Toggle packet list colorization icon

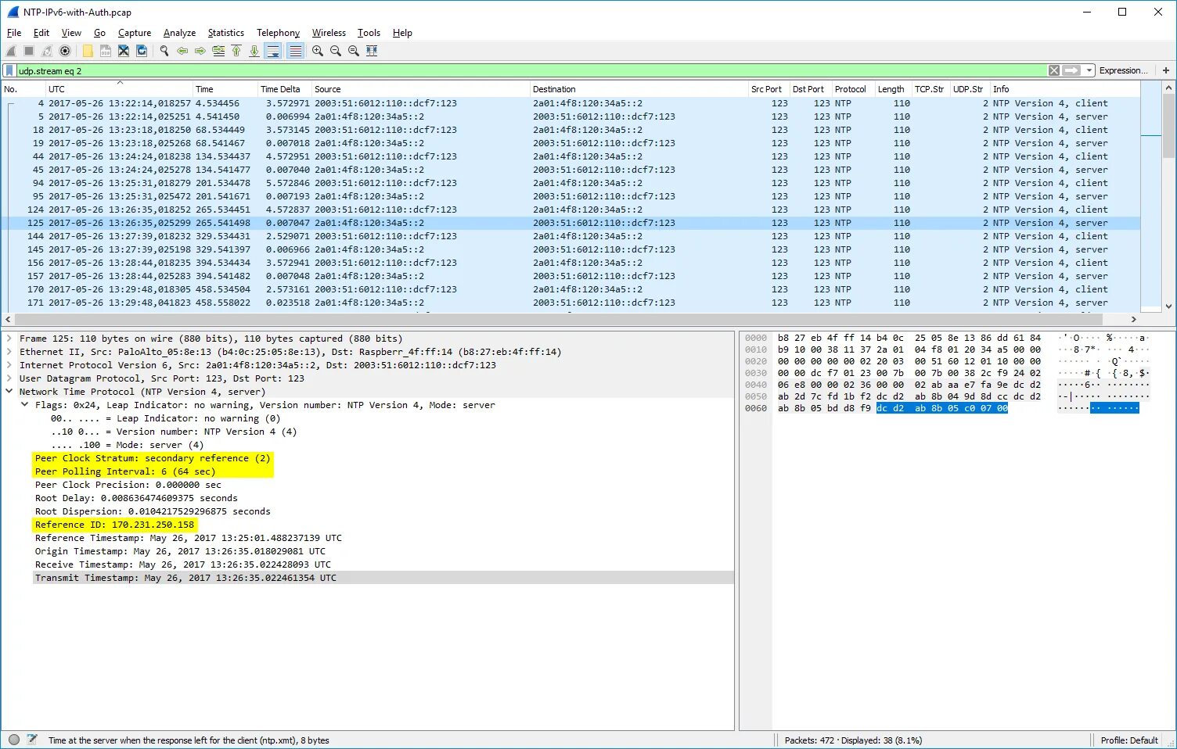tap(295, 51)
